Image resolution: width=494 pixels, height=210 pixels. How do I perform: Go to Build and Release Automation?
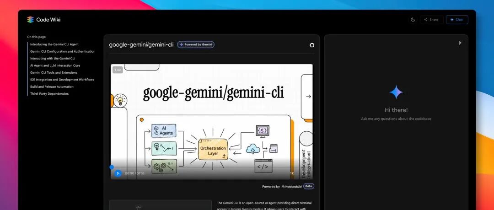click(x=52, y=87)
